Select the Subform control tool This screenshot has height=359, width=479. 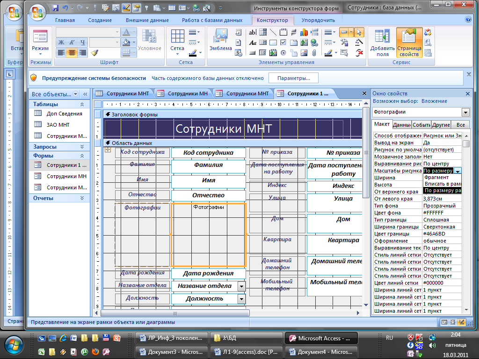[263, 53]
